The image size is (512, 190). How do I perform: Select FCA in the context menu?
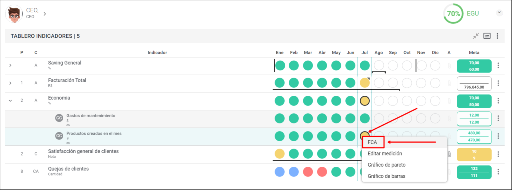[x=373, y=142]
